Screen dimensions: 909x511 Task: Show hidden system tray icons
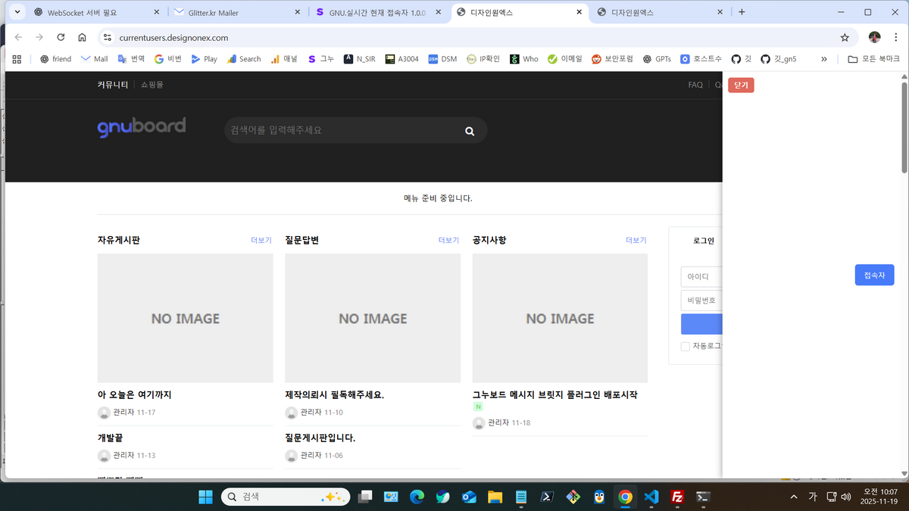tap(794, 497)
